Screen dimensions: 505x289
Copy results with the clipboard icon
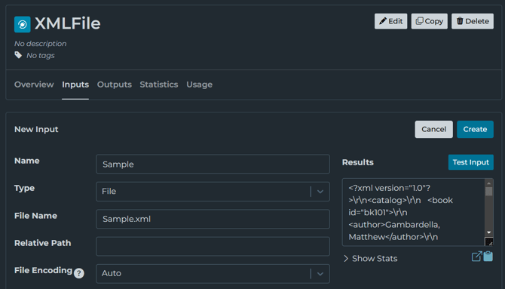coord(488,257)
